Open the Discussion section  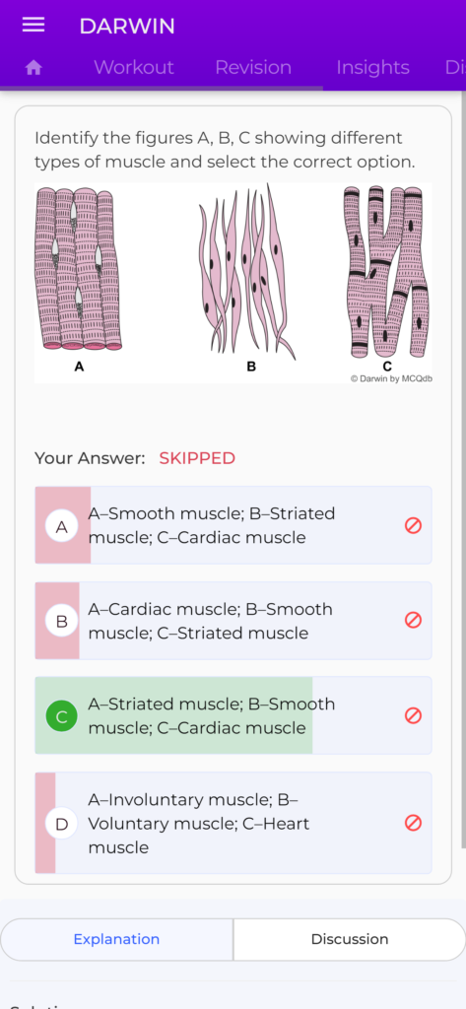[x=350, y=939]
